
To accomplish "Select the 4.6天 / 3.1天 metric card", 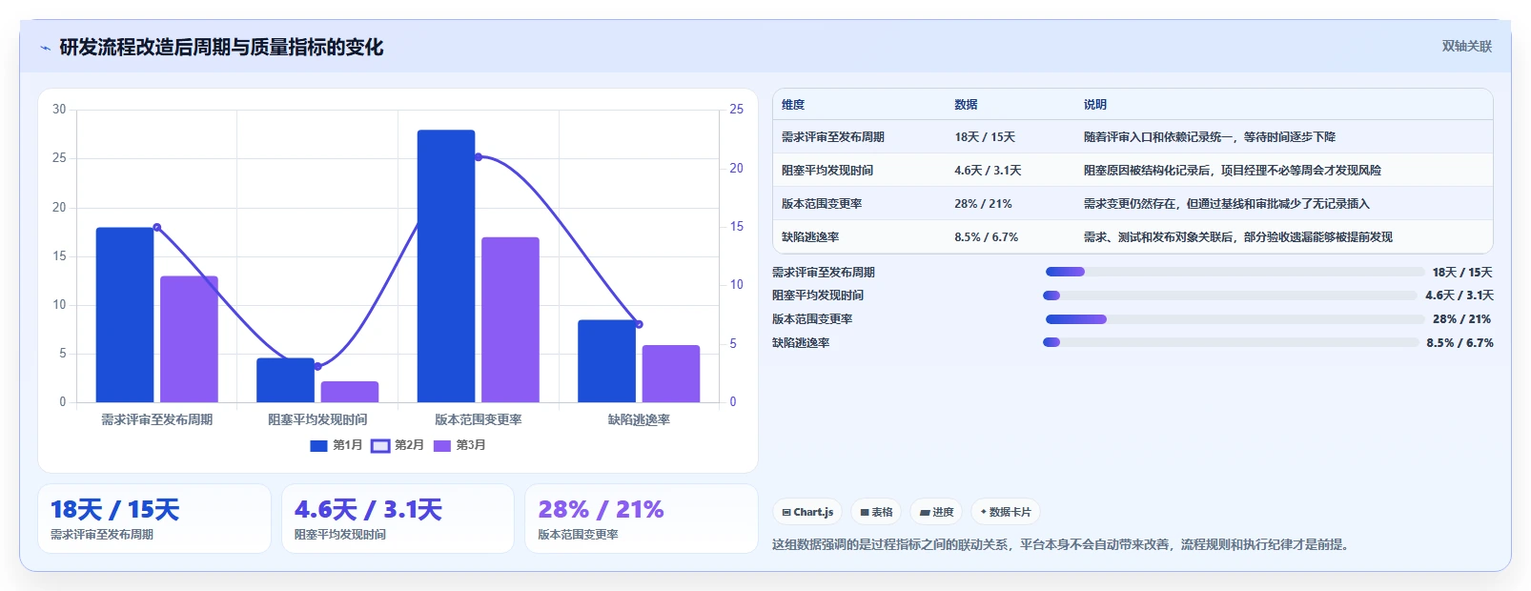I will (398, 519).
